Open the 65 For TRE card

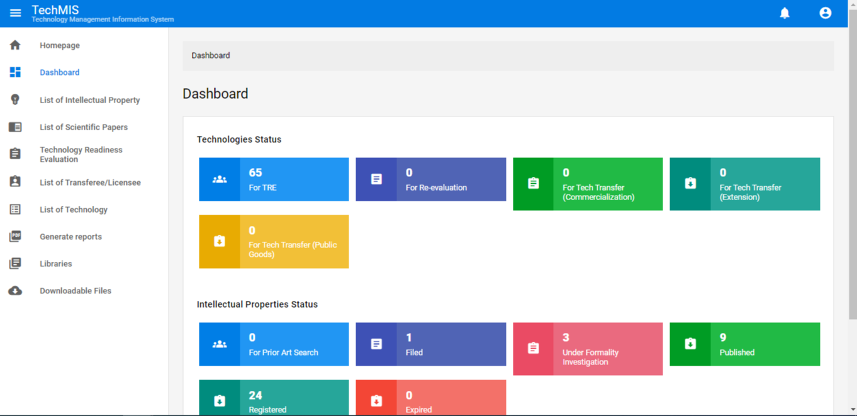[x=274, y=179]
